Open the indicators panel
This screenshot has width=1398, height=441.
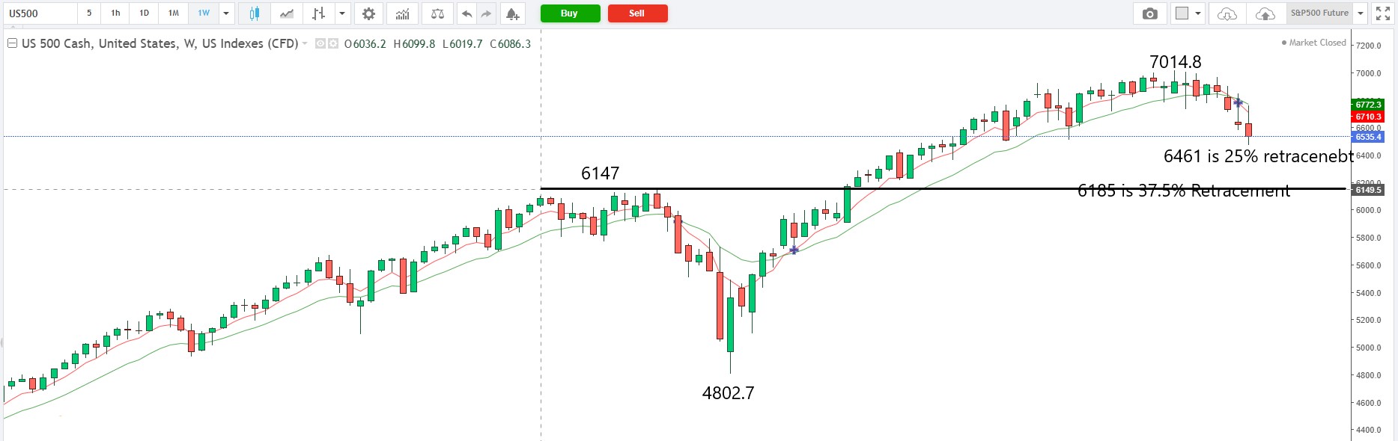click(403, 13)
